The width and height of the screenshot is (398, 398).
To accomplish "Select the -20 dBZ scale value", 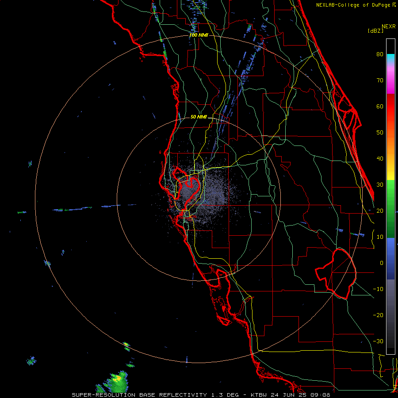I will click(x=378, y=315).
